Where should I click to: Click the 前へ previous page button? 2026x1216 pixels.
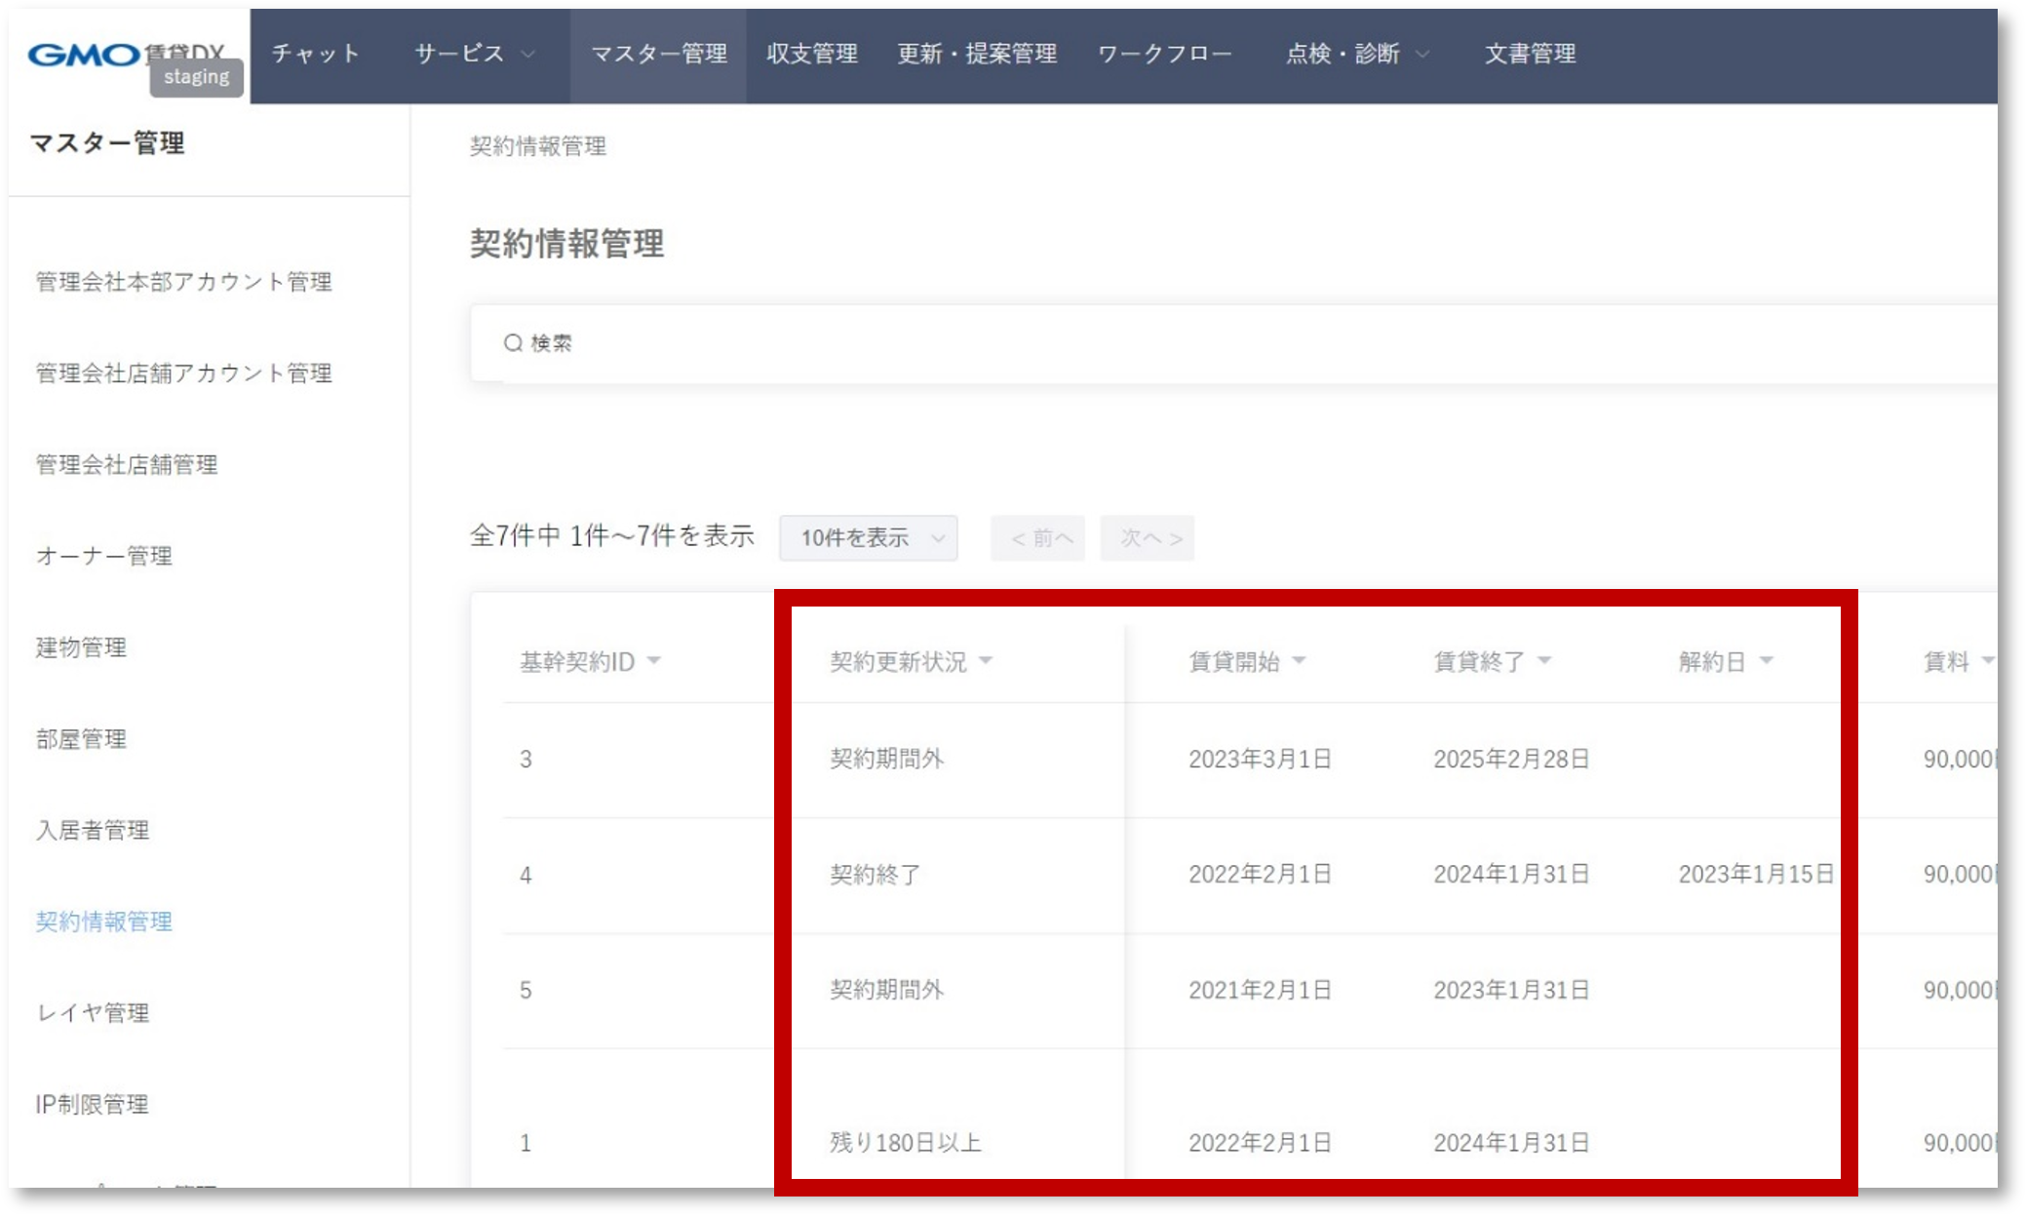(x=1038, y=538)
